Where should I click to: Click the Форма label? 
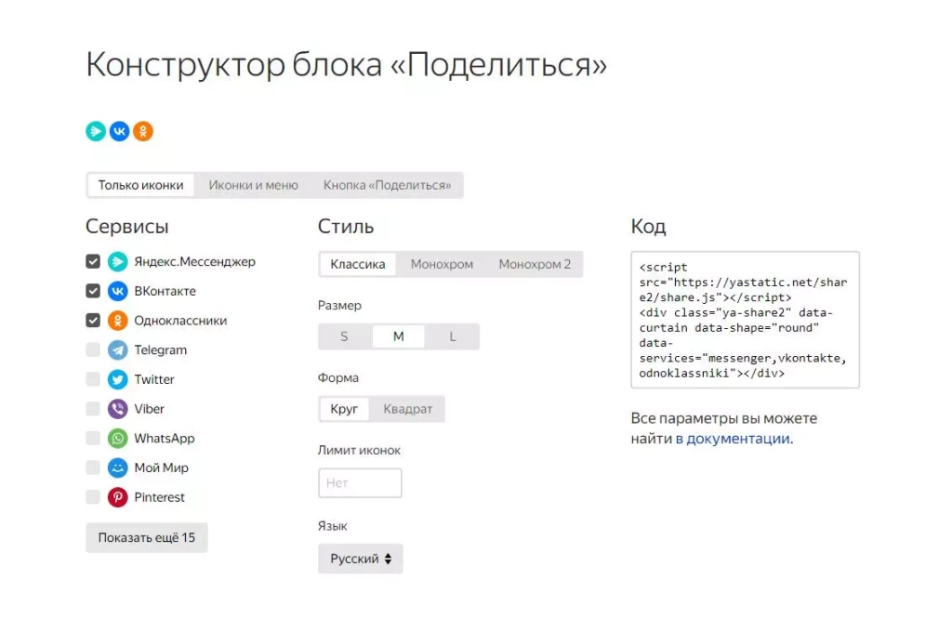[338, 377]
